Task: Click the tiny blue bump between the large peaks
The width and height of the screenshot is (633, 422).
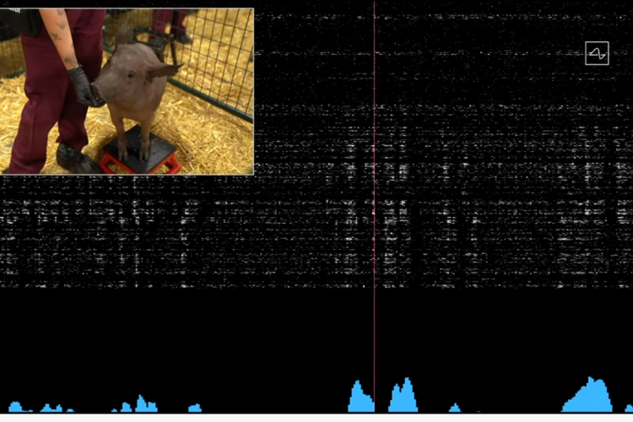Action: [455, 408]
